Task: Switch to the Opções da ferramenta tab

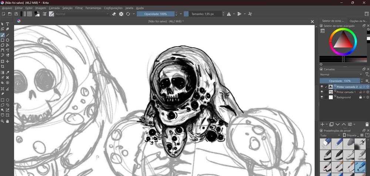Action: pyautogui.click(x=359, y=21)
